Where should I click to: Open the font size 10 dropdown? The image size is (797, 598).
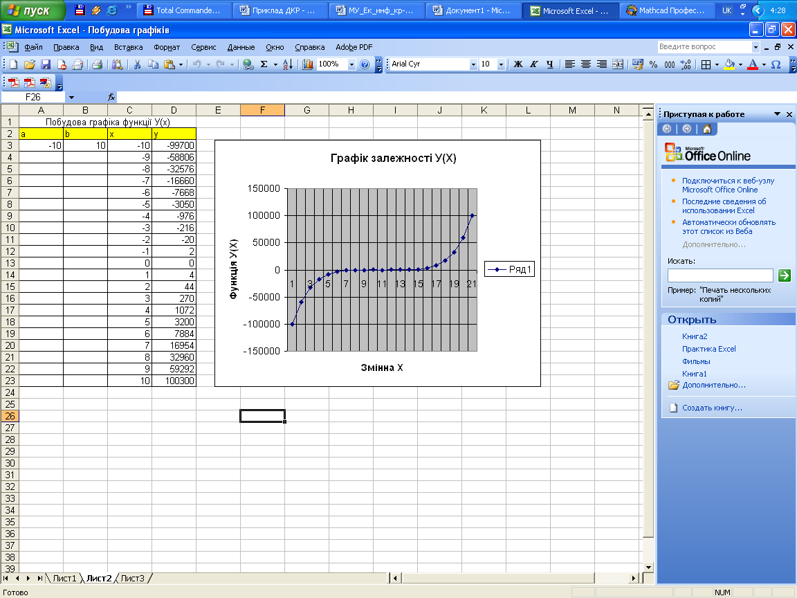[x=501, y=64]
